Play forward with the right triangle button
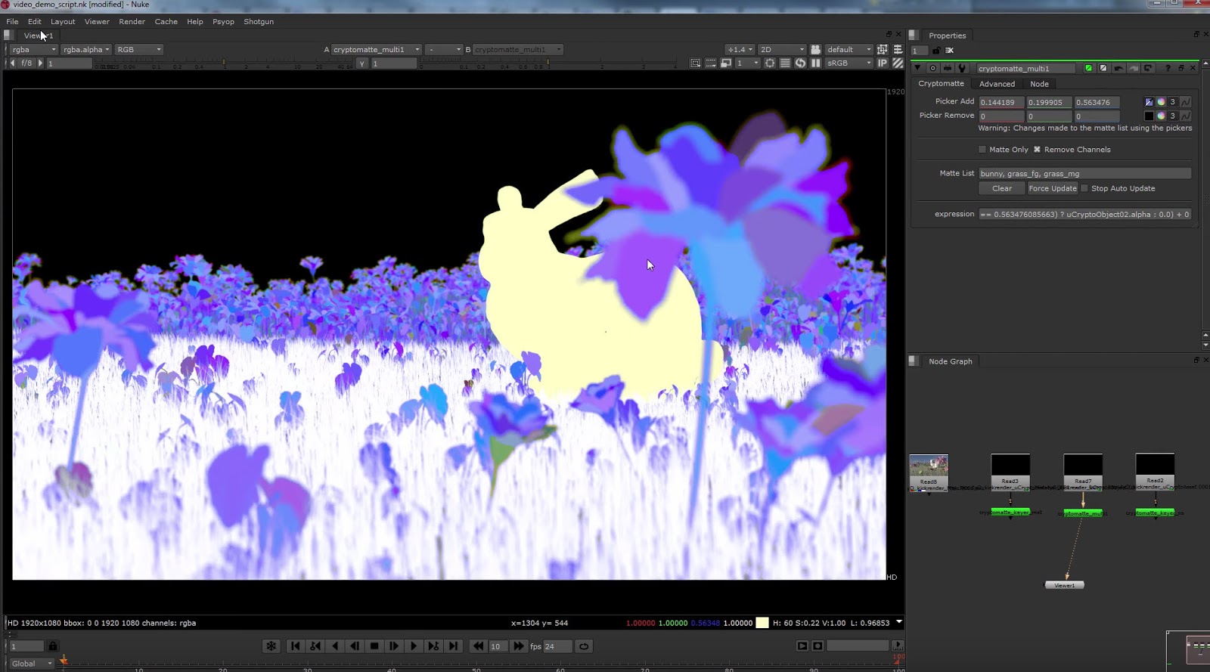 pos(414,646)
